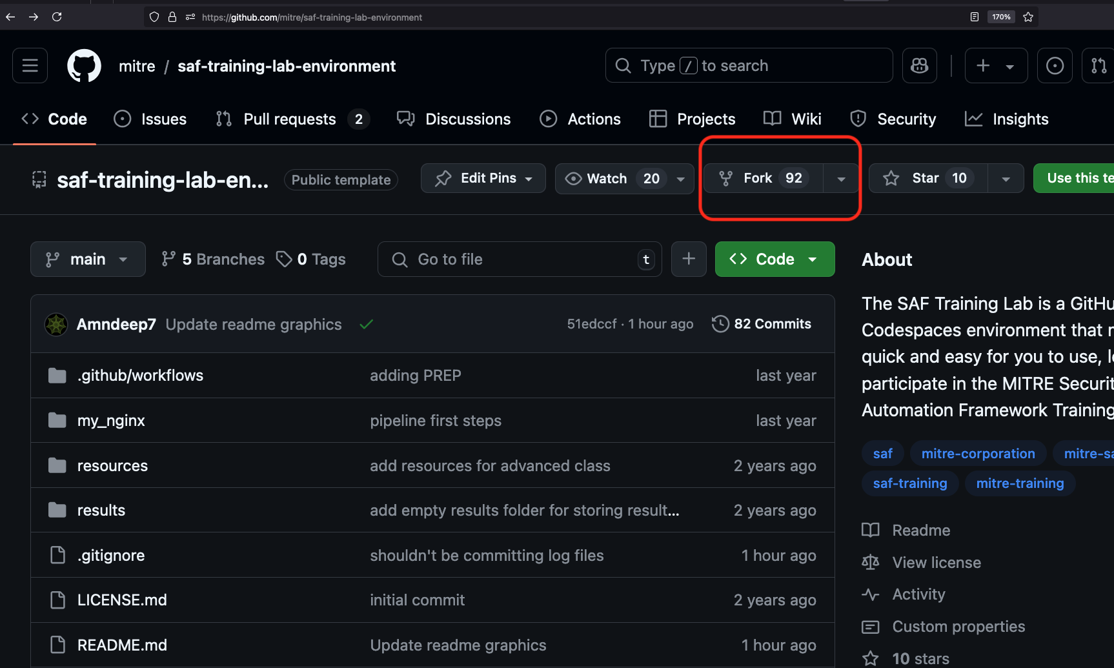Screen dimensions: 1114x668
Task: View the 82 Commits history
Action: click(762, 324)
